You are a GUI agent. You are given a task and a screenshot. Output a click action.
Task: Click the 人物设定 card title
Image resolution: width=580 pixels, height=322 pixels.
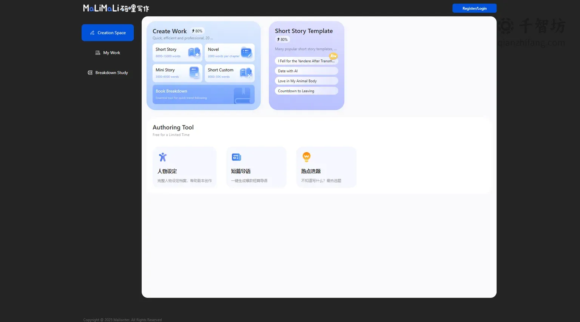coord(167,171)
